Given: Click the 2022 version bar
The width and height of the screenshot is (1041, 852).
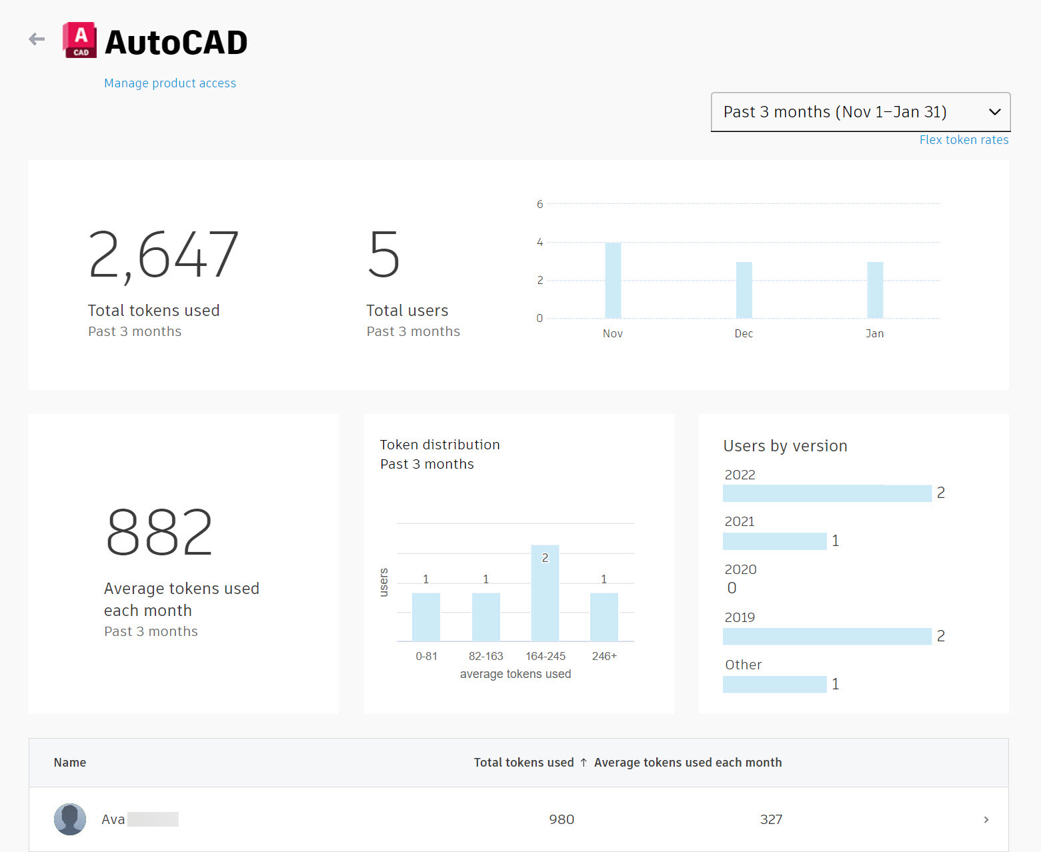Looking at the screenshot, I should 827,493.
